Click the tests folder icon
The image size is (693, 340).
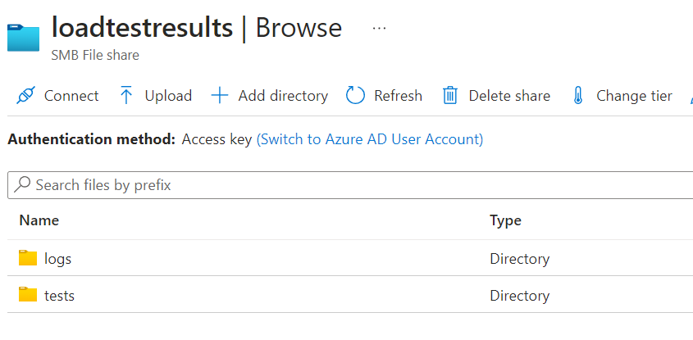click(28, 295)
